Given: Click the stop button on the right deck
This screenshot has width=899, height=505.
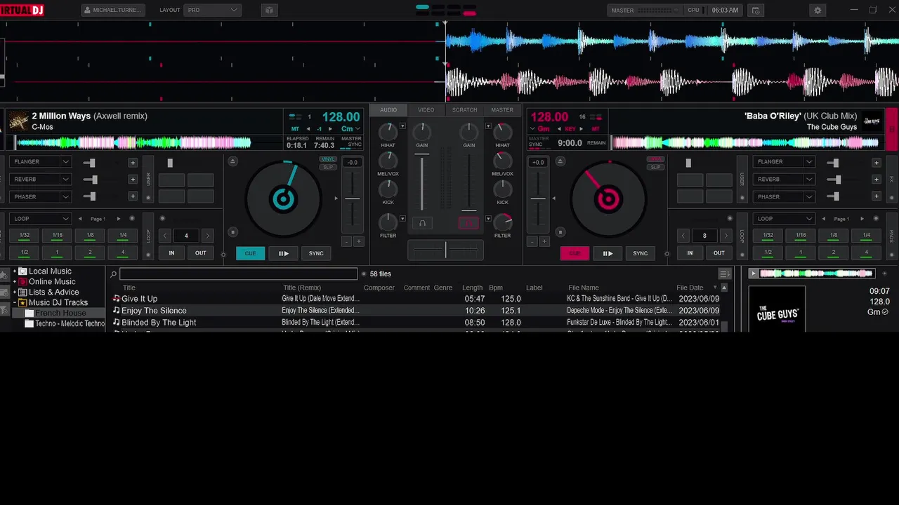Looking at the screenshot, I should 560,232.
